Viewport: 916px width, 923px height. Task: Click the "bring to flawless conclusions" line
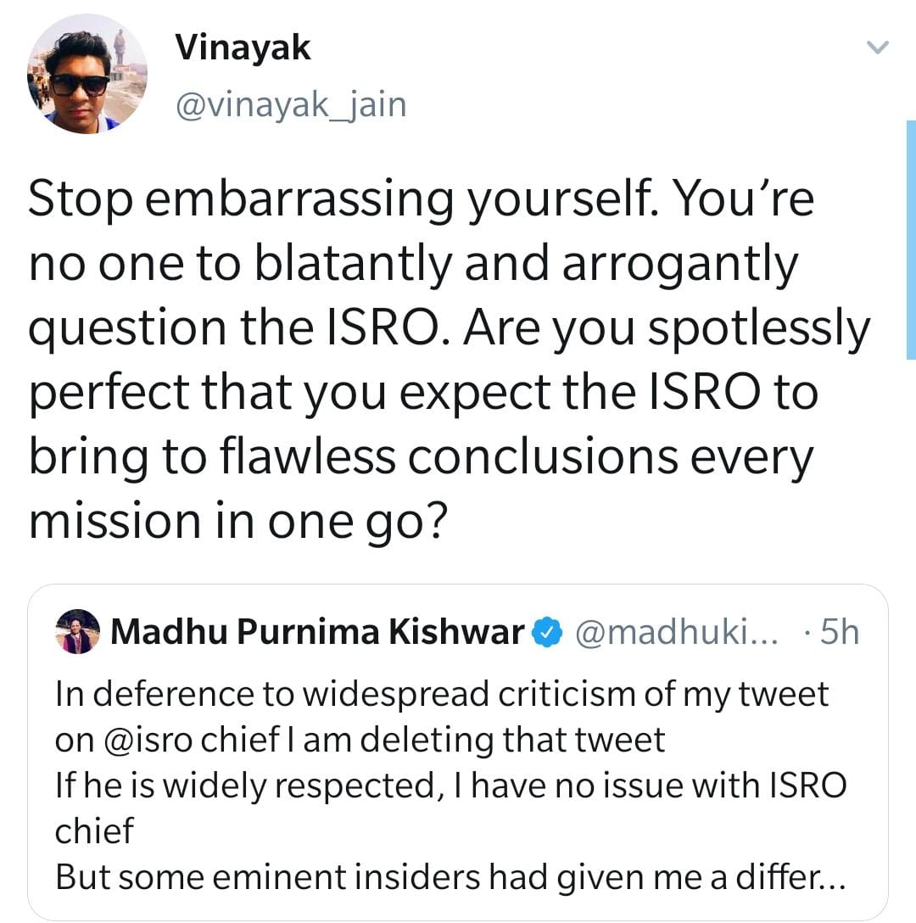pyautogui.click(x=421, y=455)
